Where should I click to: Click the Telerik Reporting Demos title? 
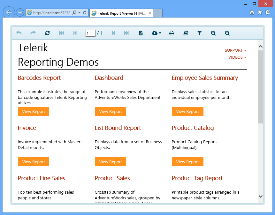[58, 55]
